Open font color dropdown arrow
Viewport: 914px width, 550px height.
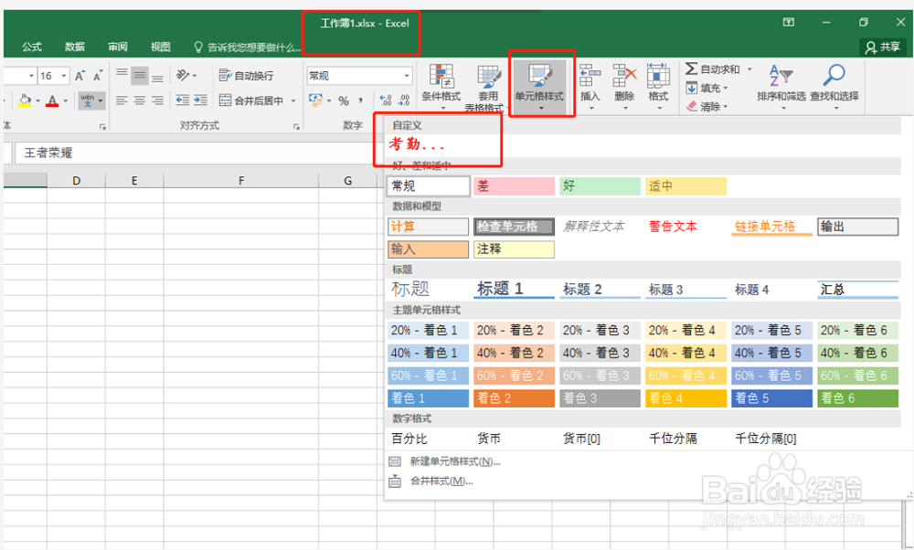point(65,100)
